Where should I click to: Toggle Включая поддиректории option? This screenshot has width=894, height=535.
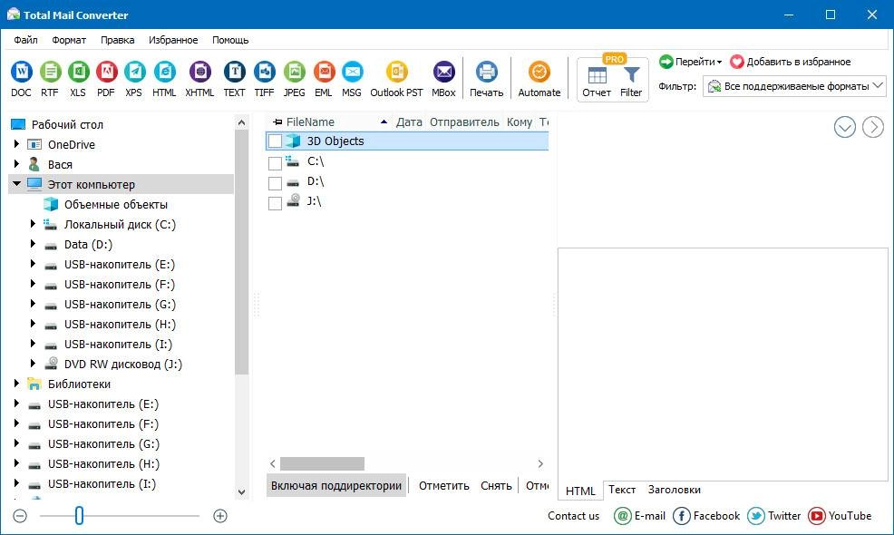coord(336,485)
